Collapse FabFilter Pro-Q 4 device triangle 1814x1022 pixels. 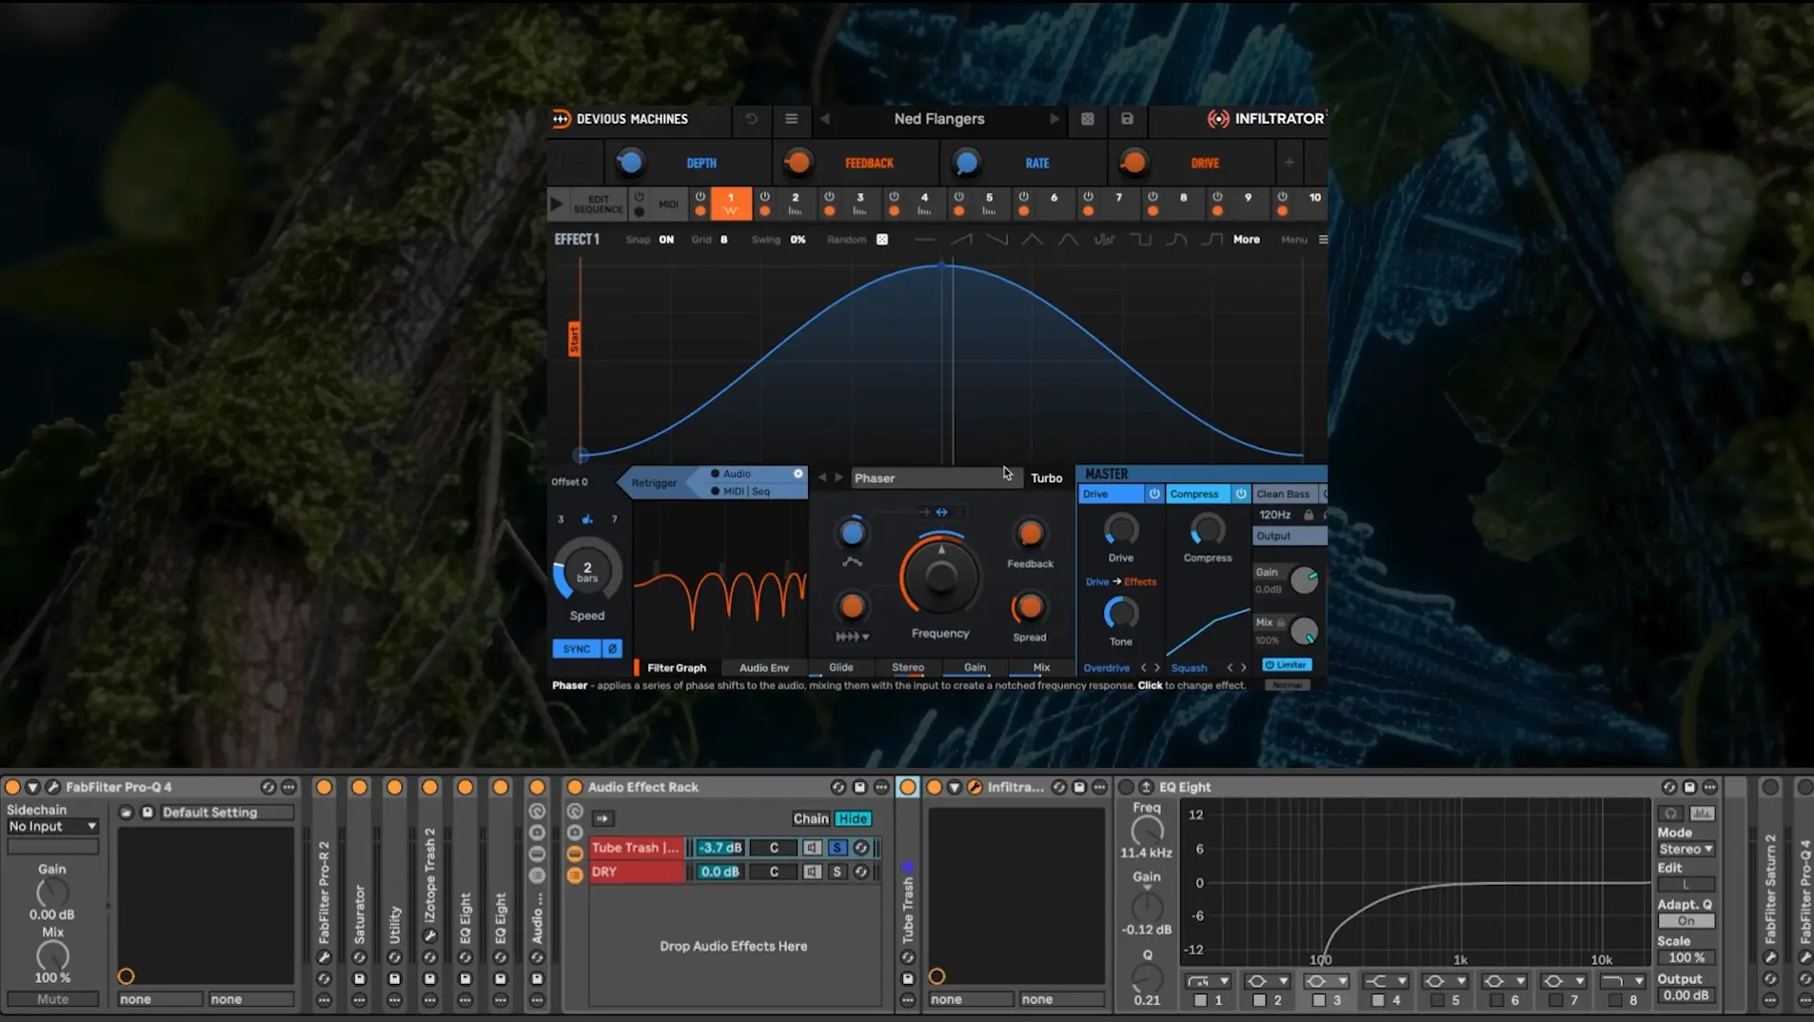coord(32,787)
